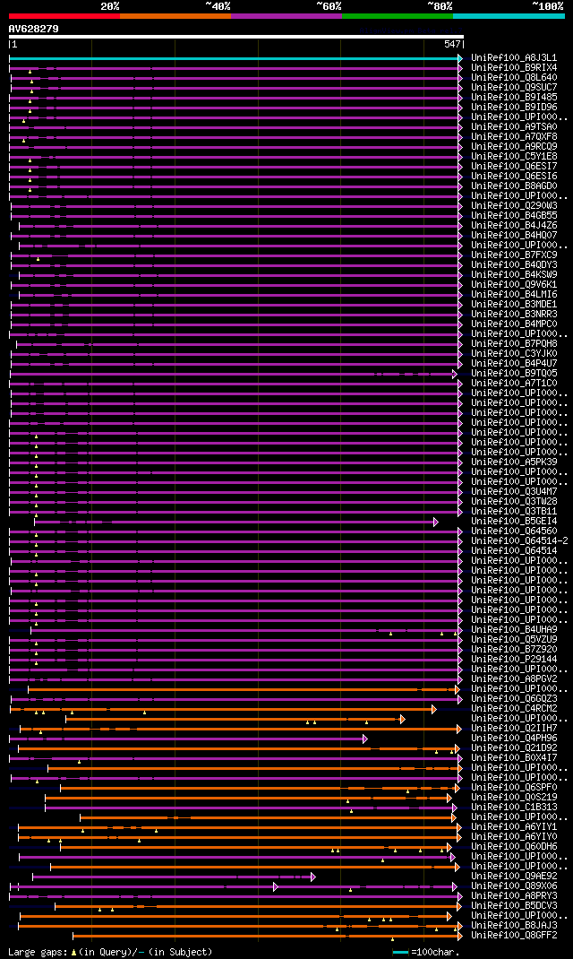Click the purple ~60% identity legend segment
The image size is (573, 959).
[286, 16]
